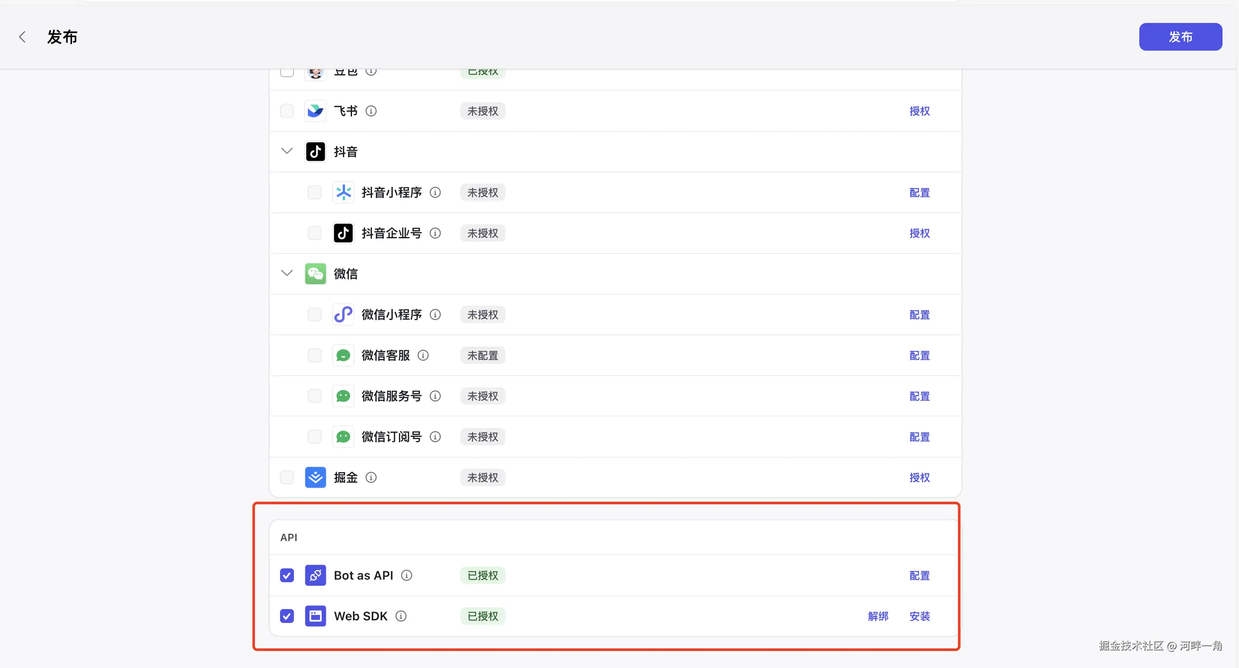This screenshot has height=668, width=1239.
Task: Open 配置 for 微信服务号
Action: [x=919, y=396]
